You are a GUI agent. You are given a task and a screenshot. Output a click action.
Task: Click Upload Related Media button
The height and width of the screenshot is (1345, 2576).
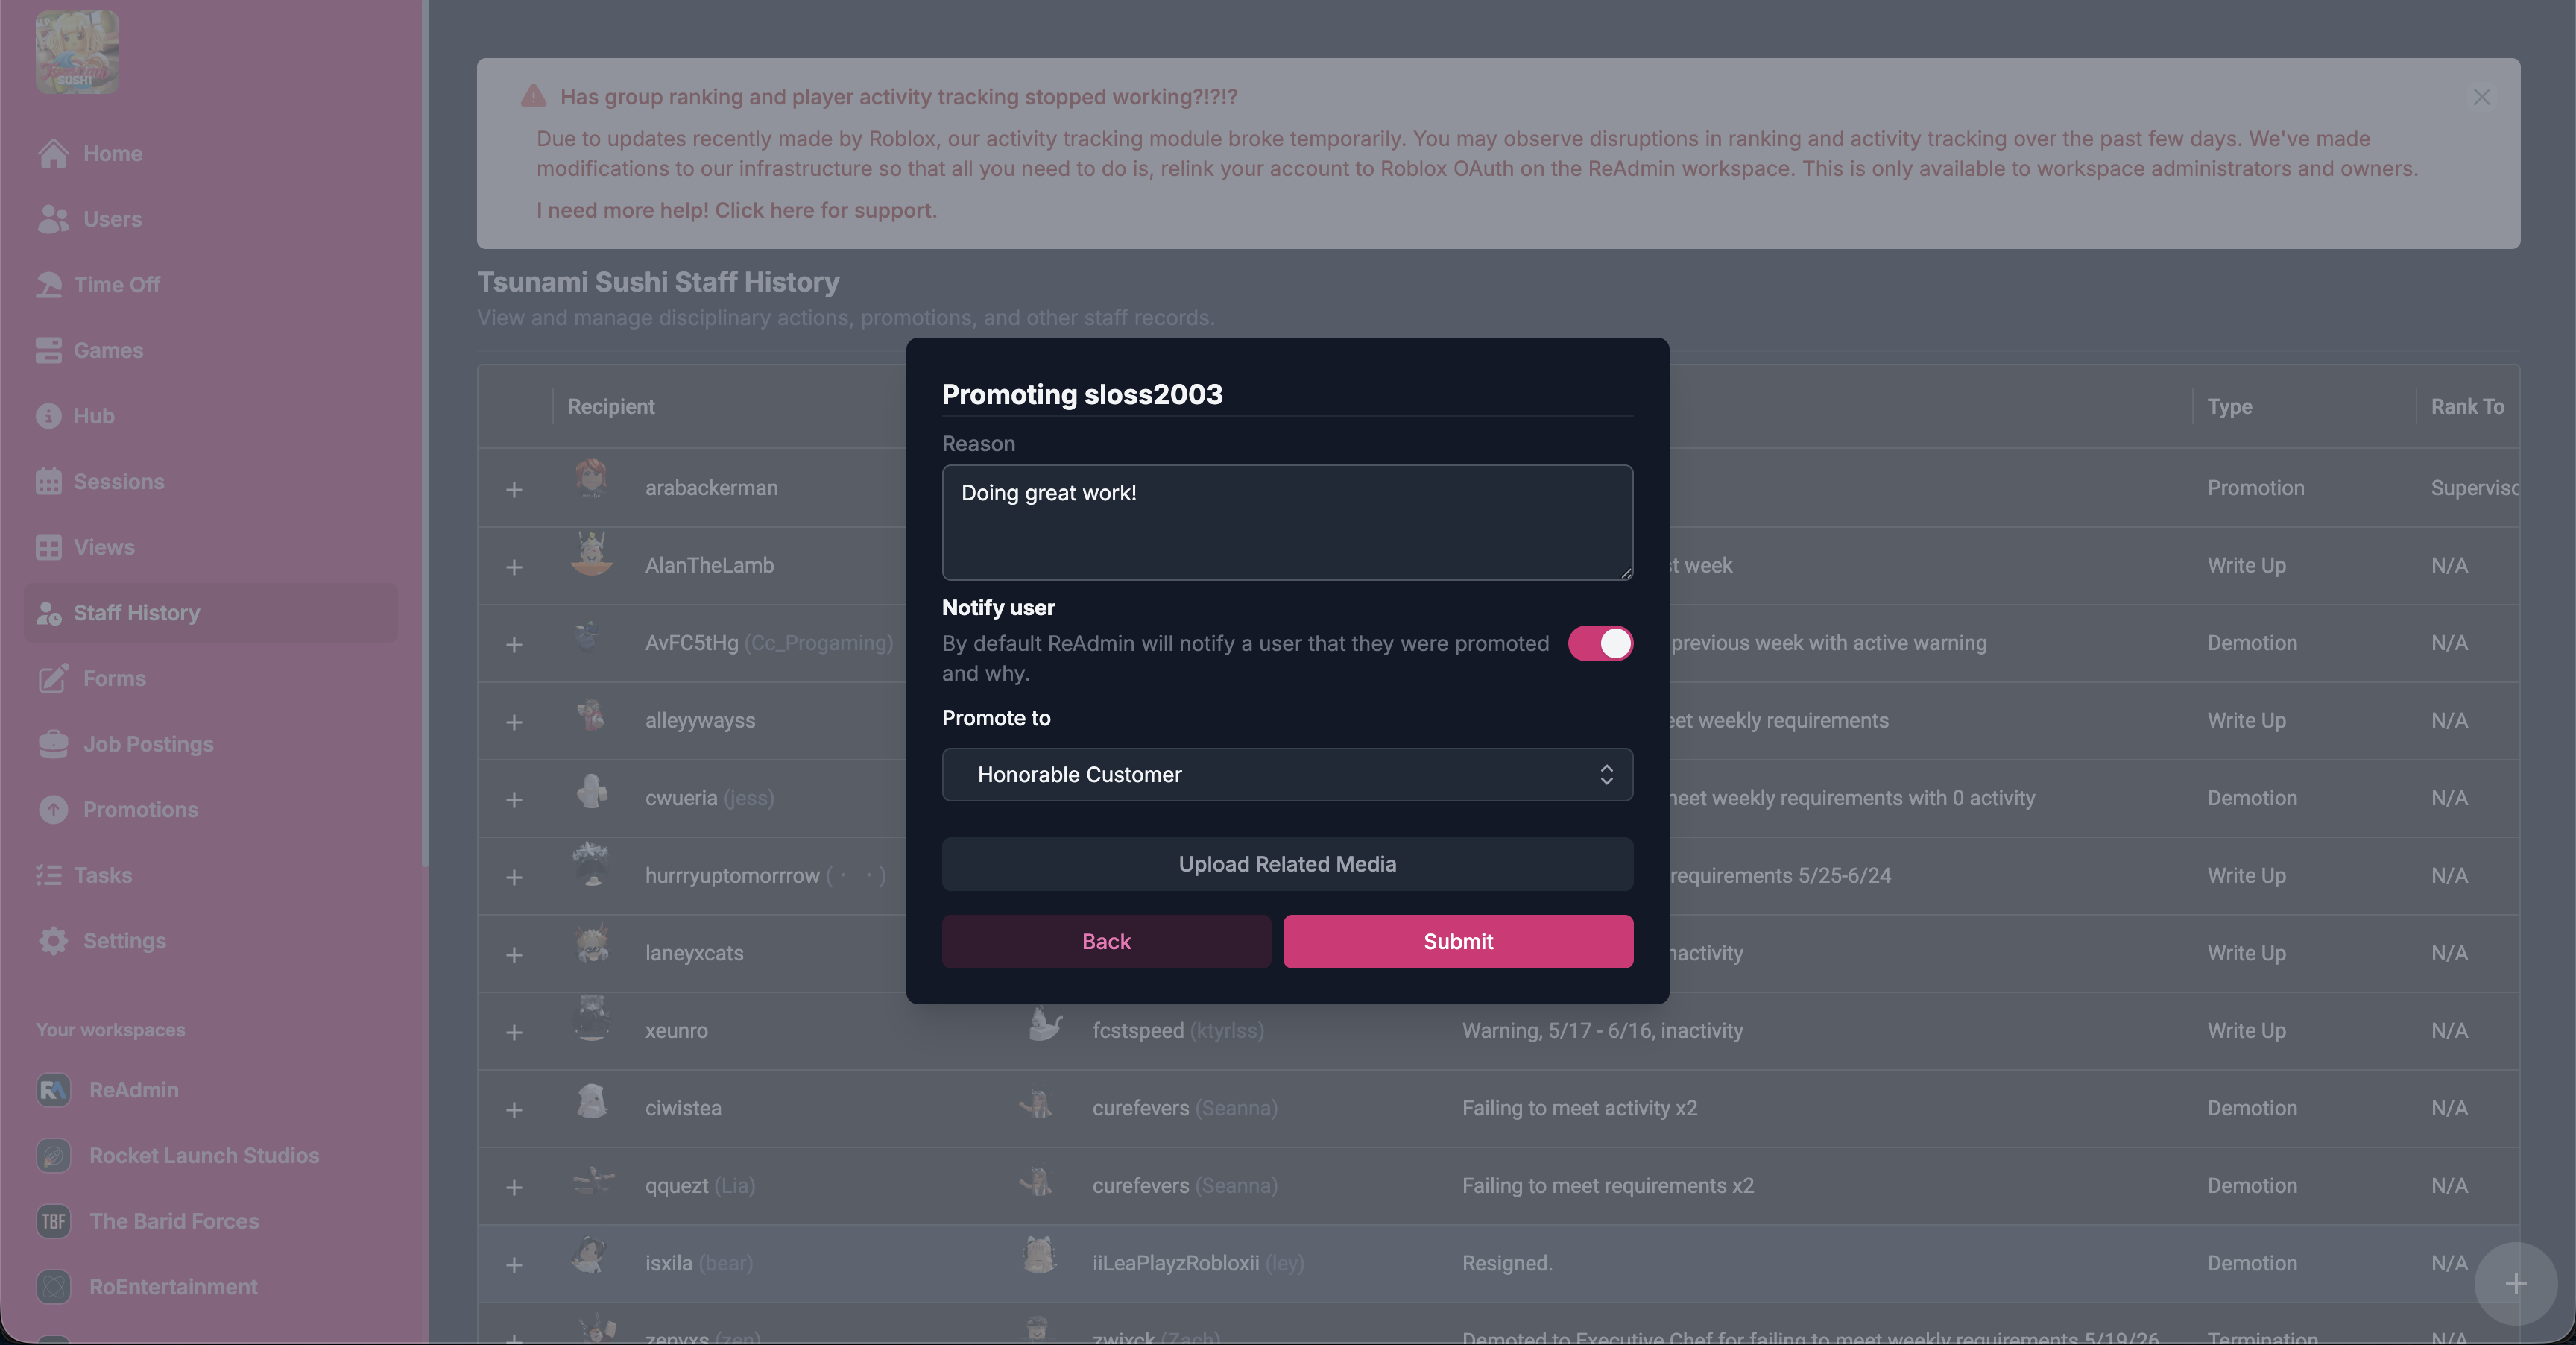pos(1287,864)
